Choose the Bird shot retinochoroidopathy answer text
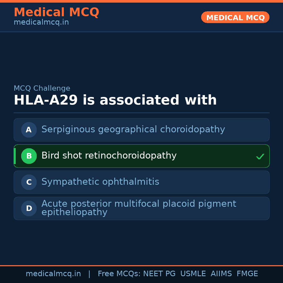This screenshot has width=283, height=283. [109, 156]
